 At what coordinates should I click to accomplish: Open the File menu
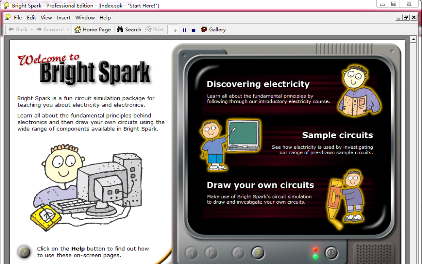tap(18, 17)
